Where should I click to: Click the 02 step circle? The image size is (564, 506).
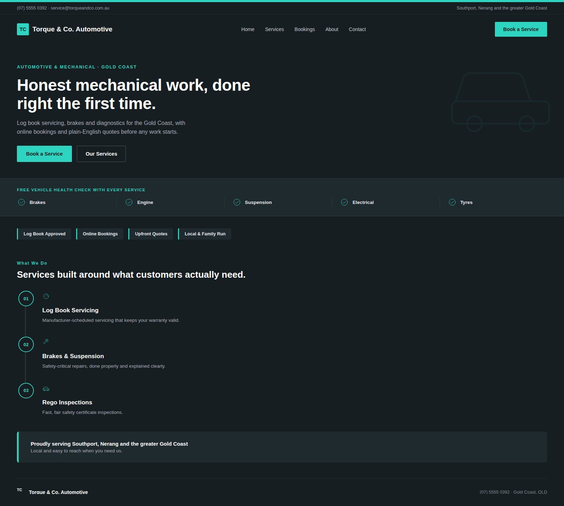point(26,344)
